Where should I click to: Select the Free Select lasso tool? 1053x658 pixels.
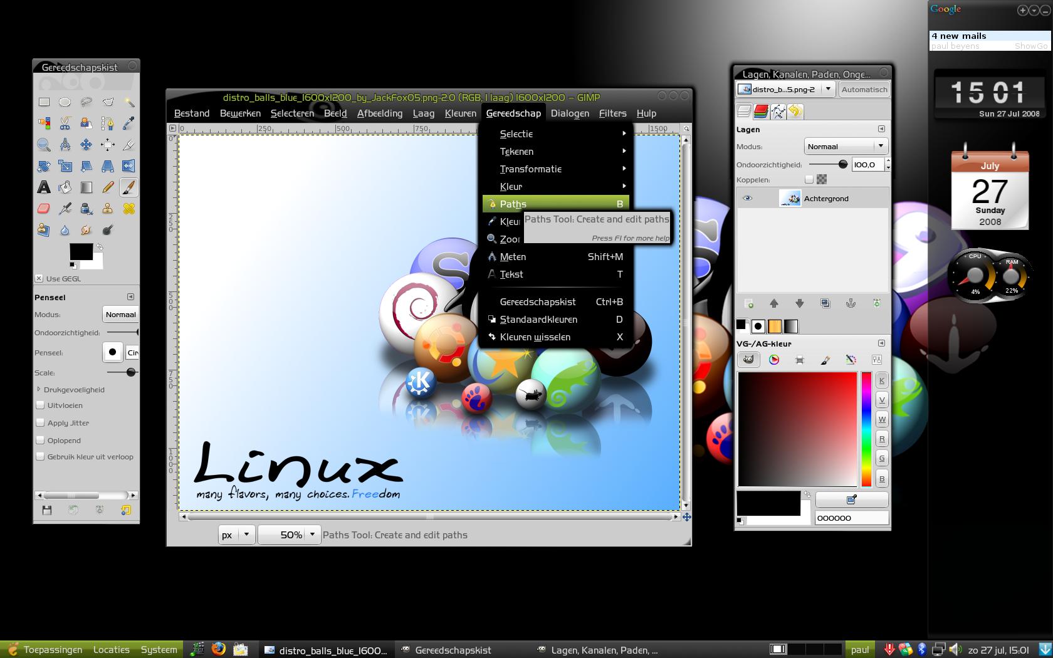86,102
